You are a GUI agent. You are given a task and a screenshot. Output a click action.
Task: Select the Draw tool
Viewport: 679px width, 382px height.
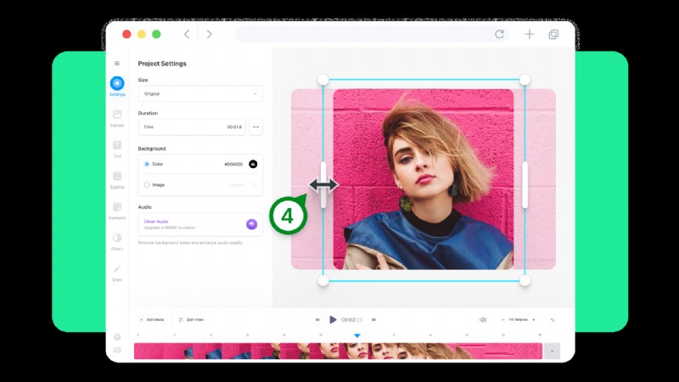click(x=117, y=272)
